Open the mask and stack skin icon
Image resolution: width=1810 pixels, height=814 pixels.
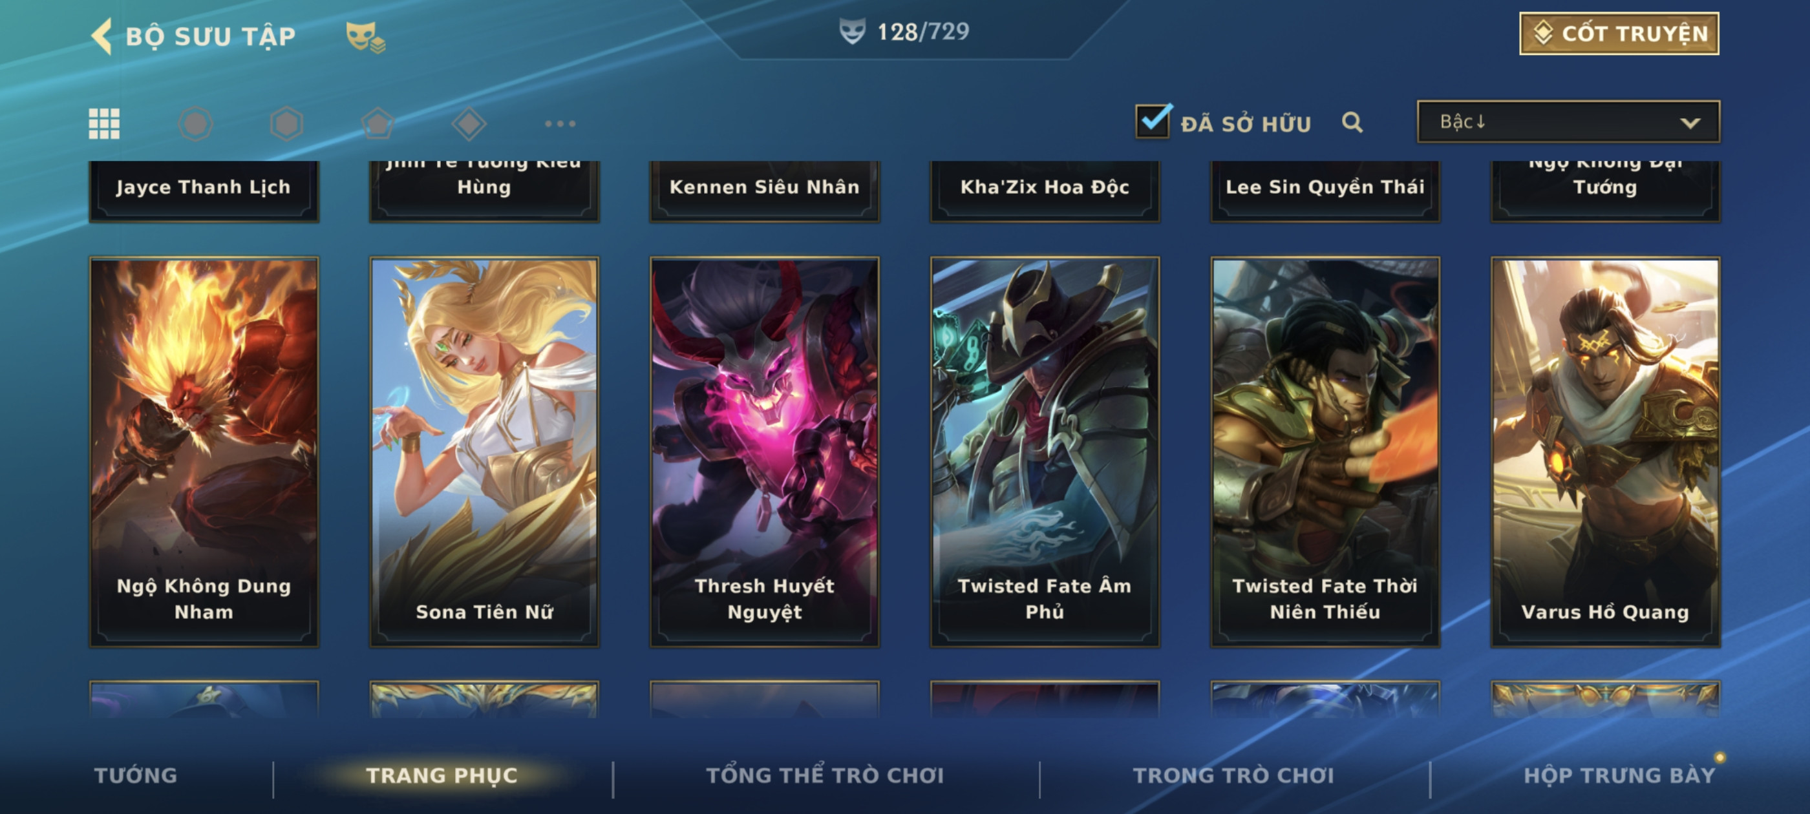(365, 37)
